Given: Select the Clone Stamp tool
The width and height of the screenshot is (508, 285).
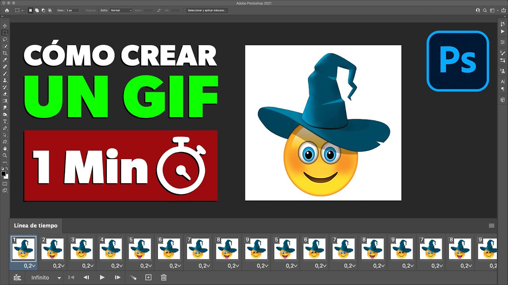Looking at the screenshot, I should click(5, 80).
